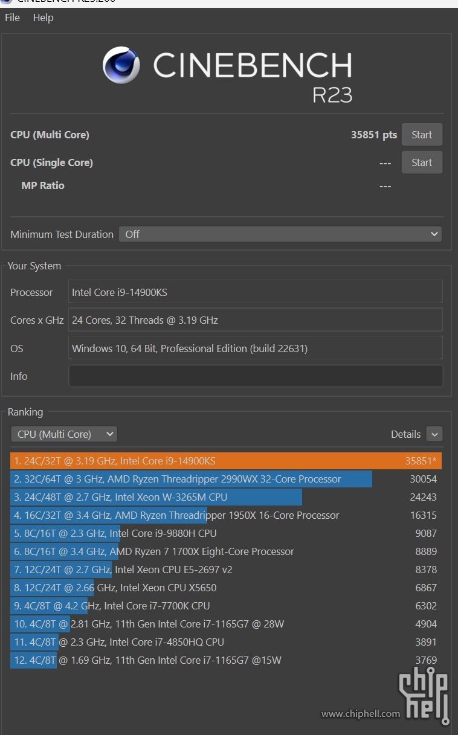This screenshot has width=458, height=735.
Task: Open the Help menu
Action: pyautogui.click(x=43, y=18)
